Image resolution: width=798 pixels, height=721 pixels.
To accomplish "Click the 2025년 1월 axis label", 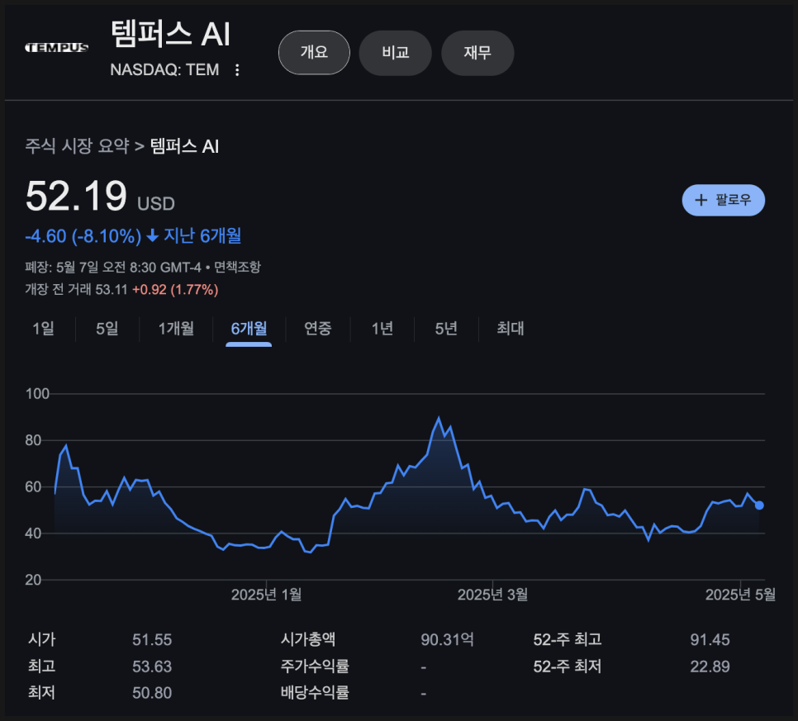I will click(266, 595).
